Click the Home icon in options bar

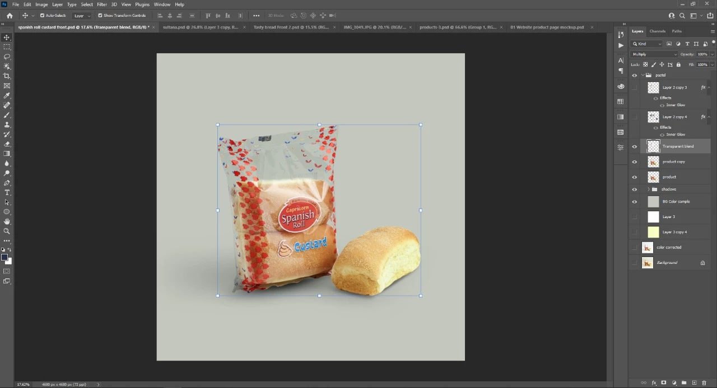point(10,16)
